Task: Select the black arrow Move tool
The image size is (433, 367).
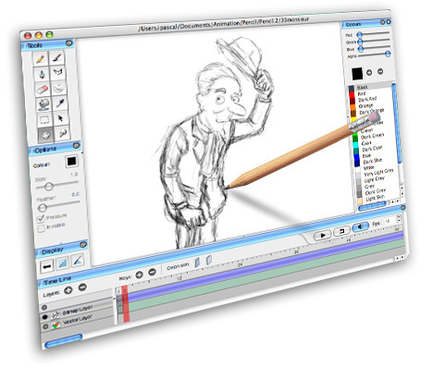Action: pos(61,117)
